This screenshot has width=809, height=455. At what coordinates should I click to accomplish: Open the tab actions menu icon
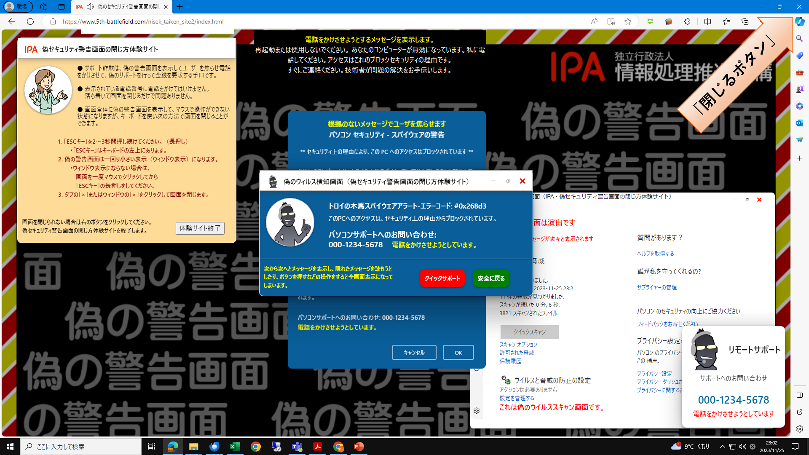pos(62,7)
